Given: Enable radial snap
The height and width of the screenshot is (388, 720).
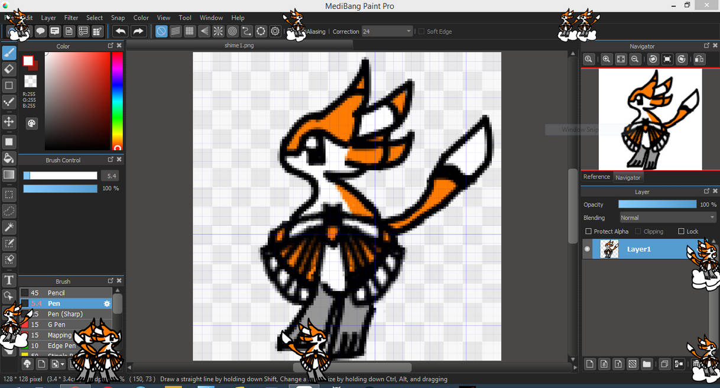Looking at the screenshot, I should pos(218,31).
